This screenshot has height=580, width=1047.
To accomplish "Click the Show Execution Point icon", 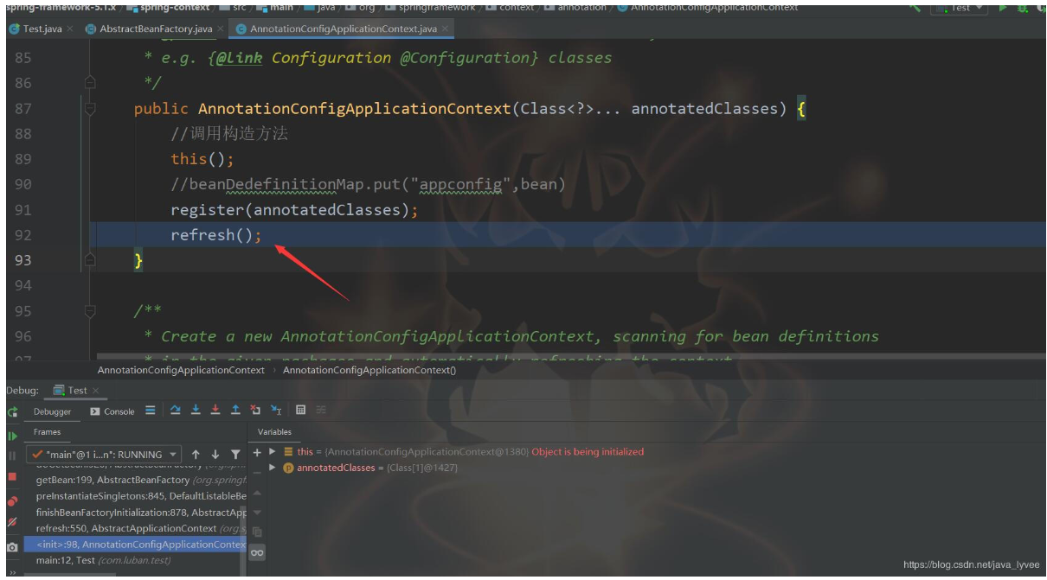I will coord(151,411).
